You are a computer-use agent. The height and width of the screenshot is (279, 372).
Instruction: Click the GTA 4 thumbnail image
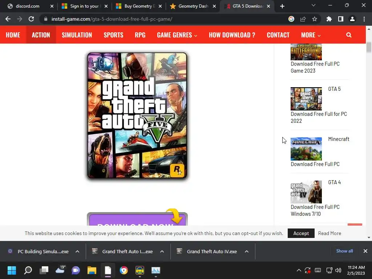[x=306, y=192]
